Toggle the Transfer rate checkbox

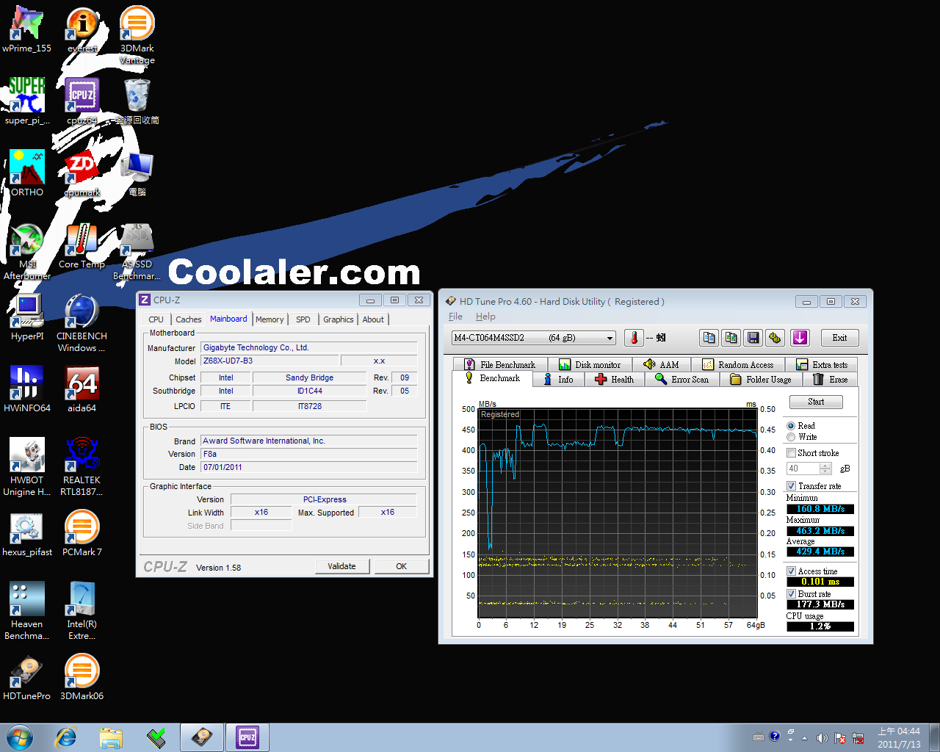792,486
